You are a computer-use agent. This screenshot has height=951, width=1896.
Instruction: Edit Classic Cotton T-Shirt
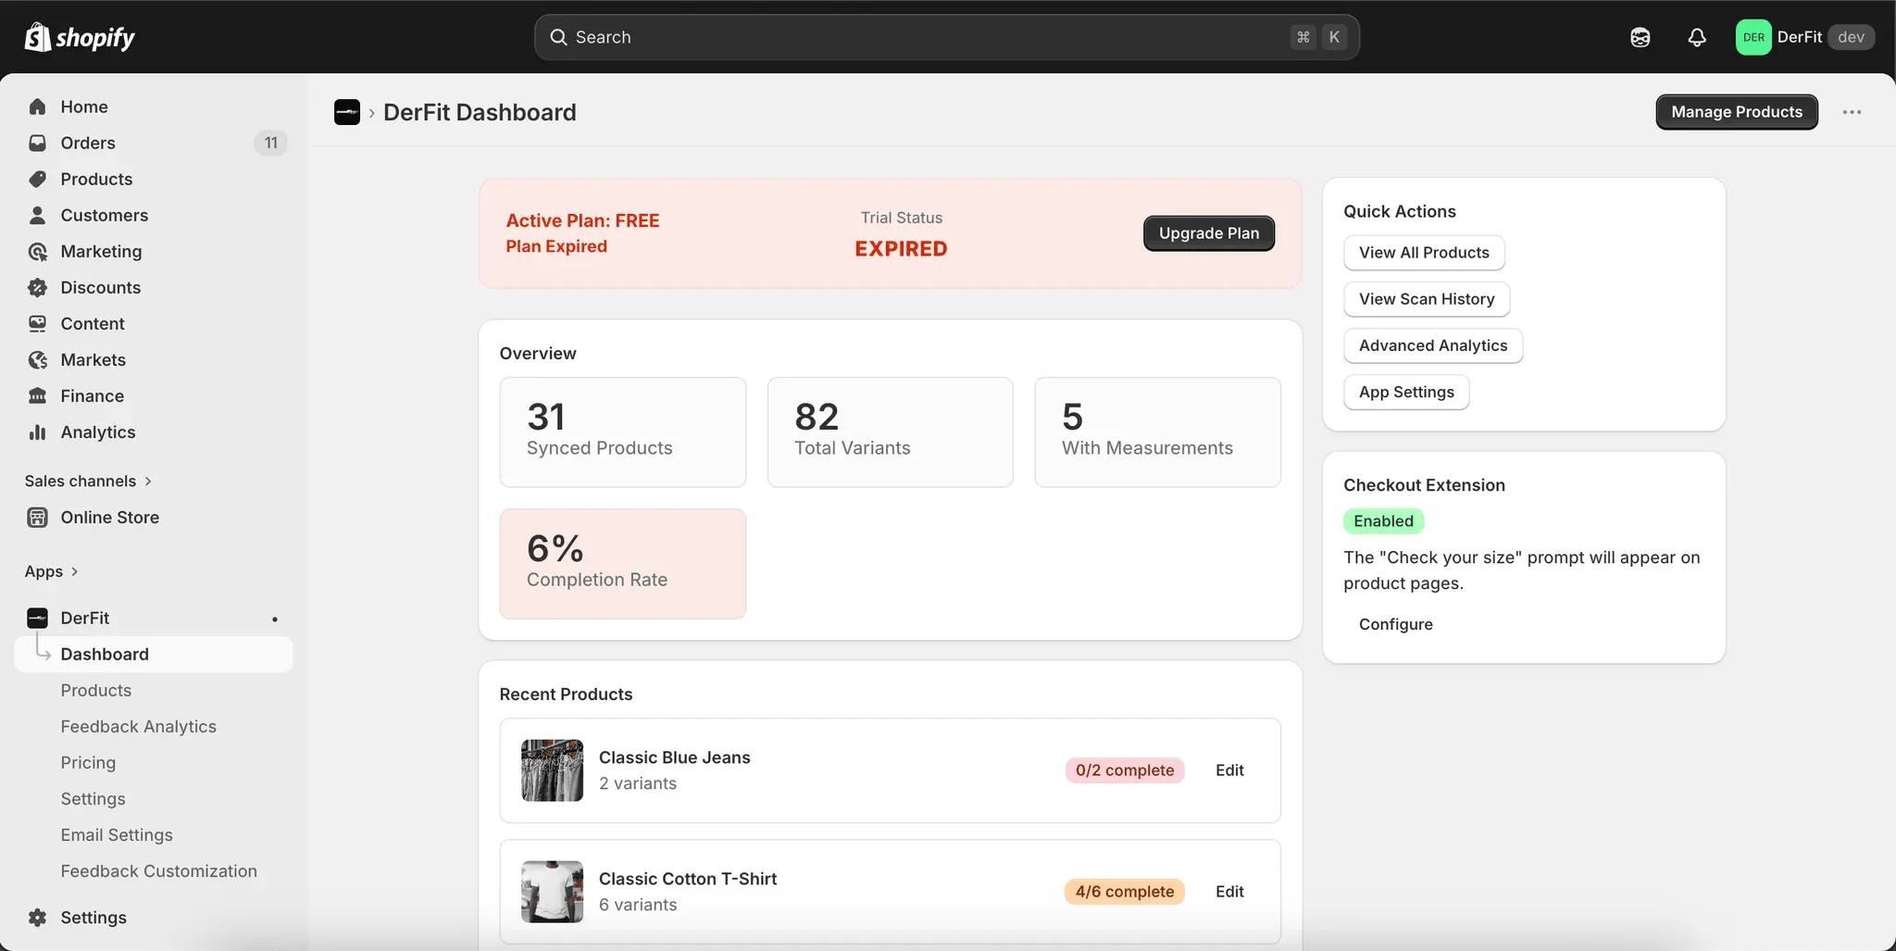tap(1229, 892)
